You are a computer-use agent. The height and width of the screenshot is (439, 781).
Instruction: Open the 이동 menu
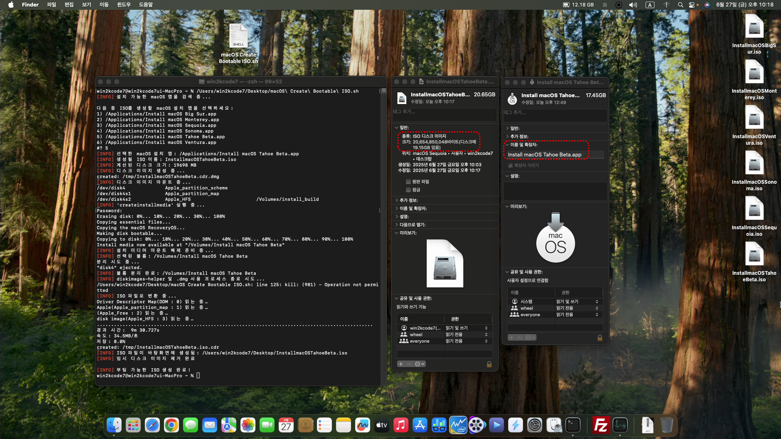(x=104, y=5)
